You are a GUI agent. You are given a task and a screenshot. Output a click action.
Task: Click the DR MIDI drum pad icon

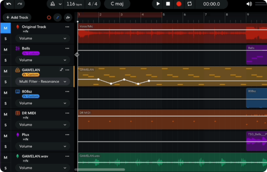[17, 113]
